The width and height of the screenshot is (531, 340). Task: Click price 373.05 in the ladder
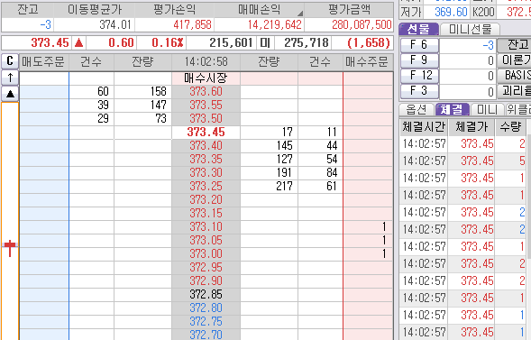[206, 241]
